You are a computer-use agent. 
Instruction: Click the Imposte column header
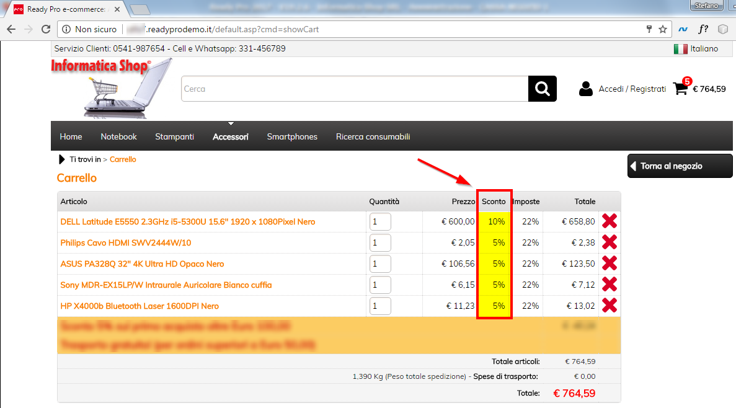pos(526,202)
